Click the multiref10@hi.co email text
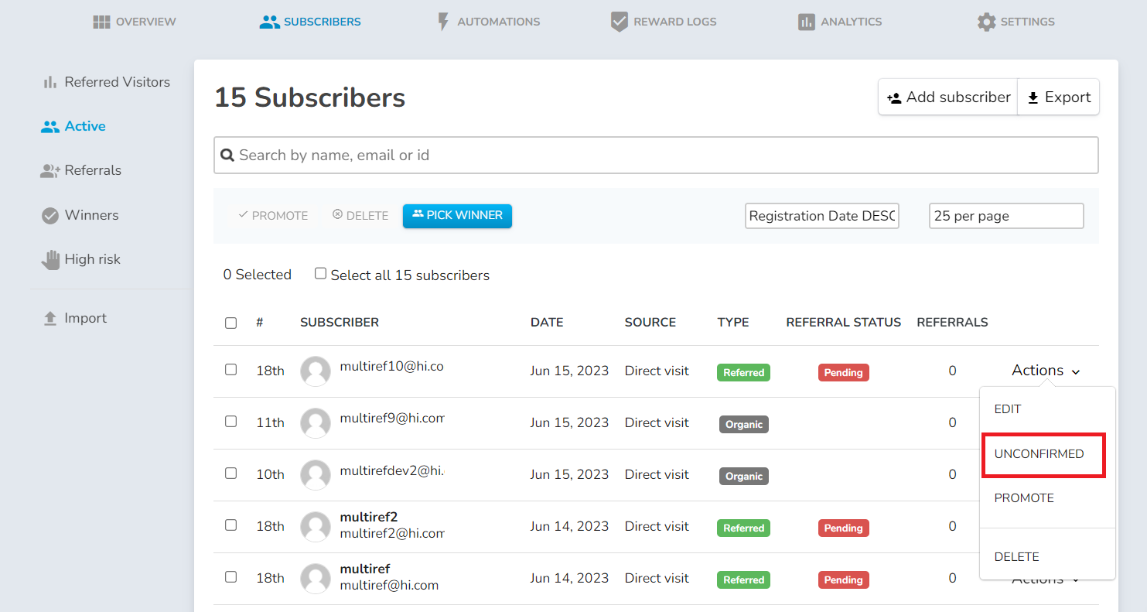 tap(392, 367)
